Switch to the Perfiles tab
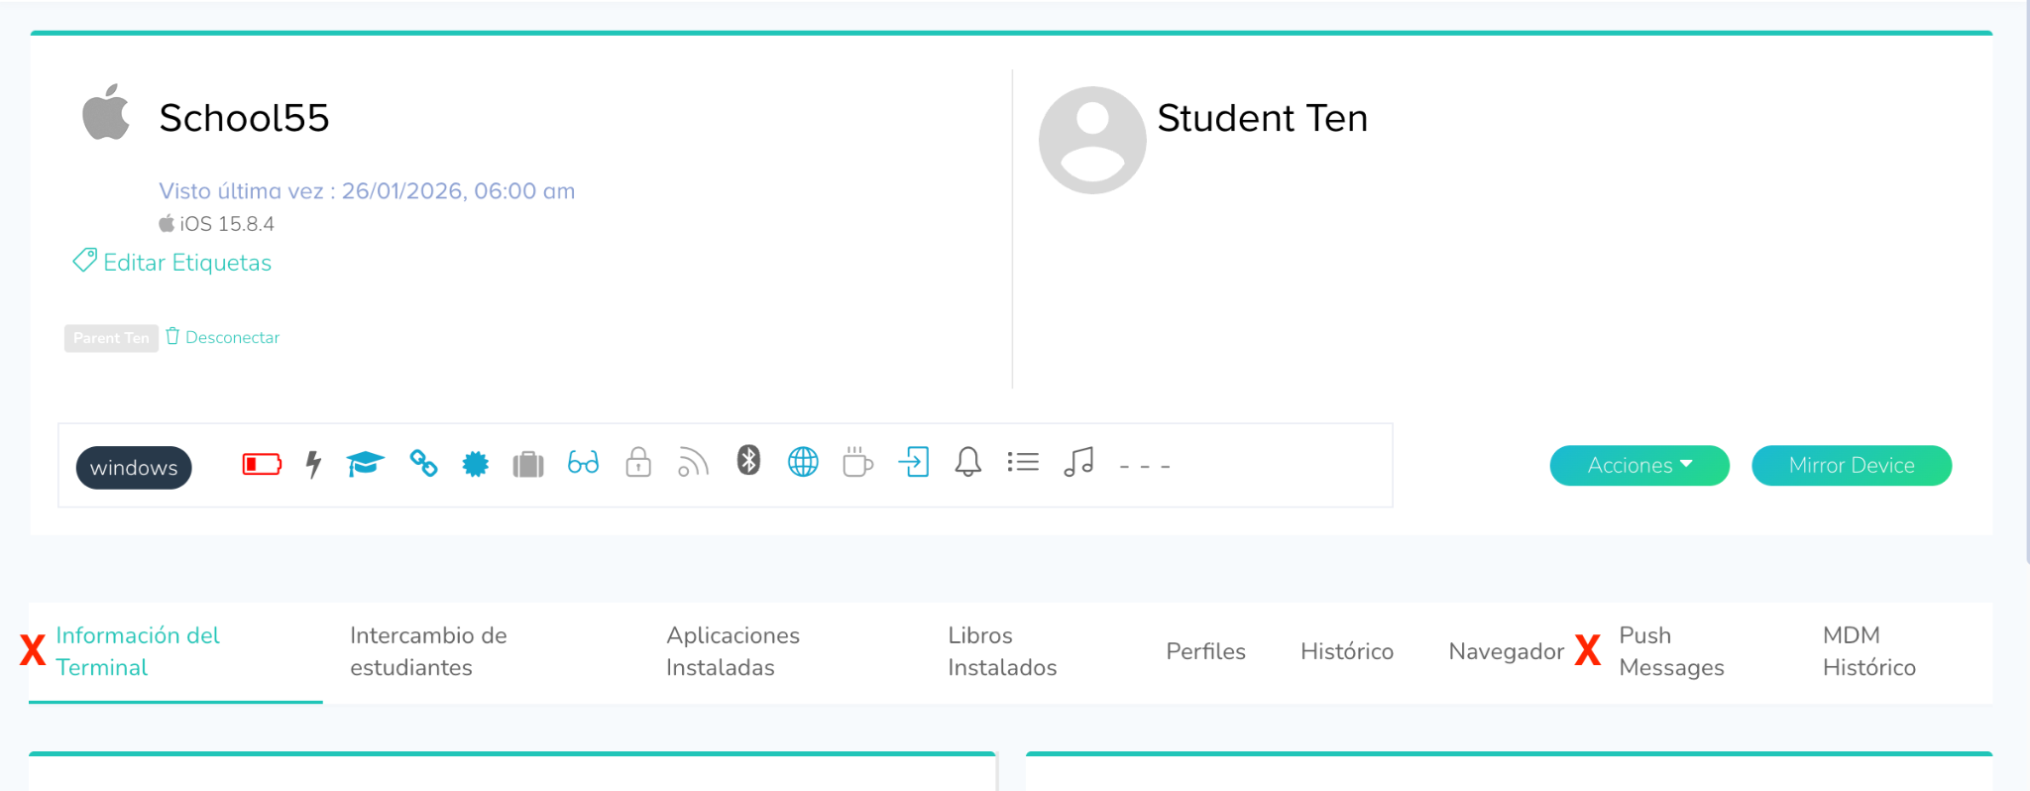Viewport: 2030px width, 791px height. pyautogui.click(x=1205, y=651)
